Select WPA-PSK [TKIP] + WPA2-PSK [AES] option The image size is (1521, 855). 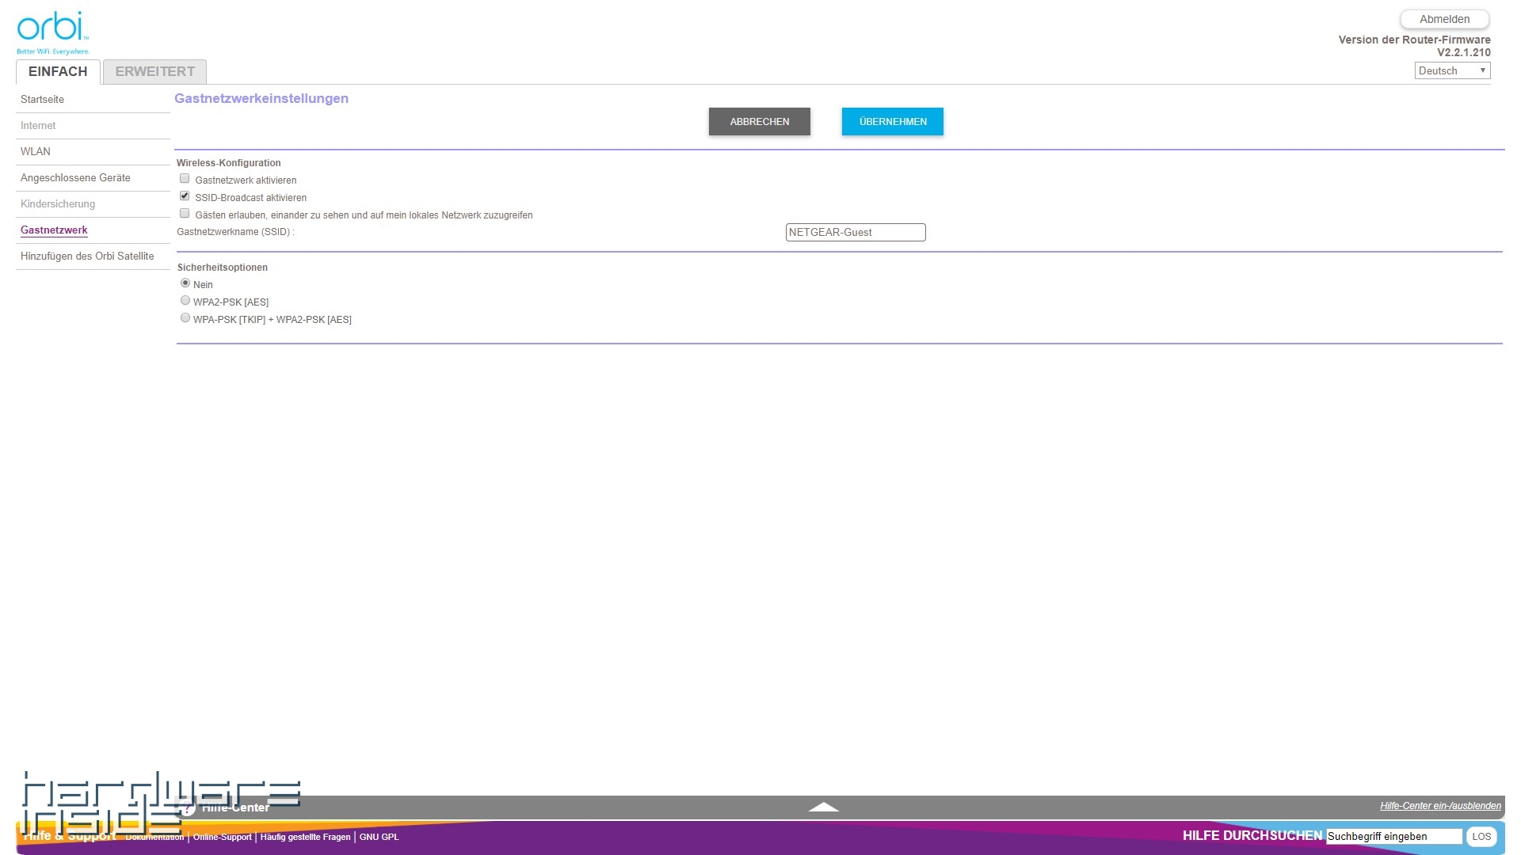coord(185,318)
